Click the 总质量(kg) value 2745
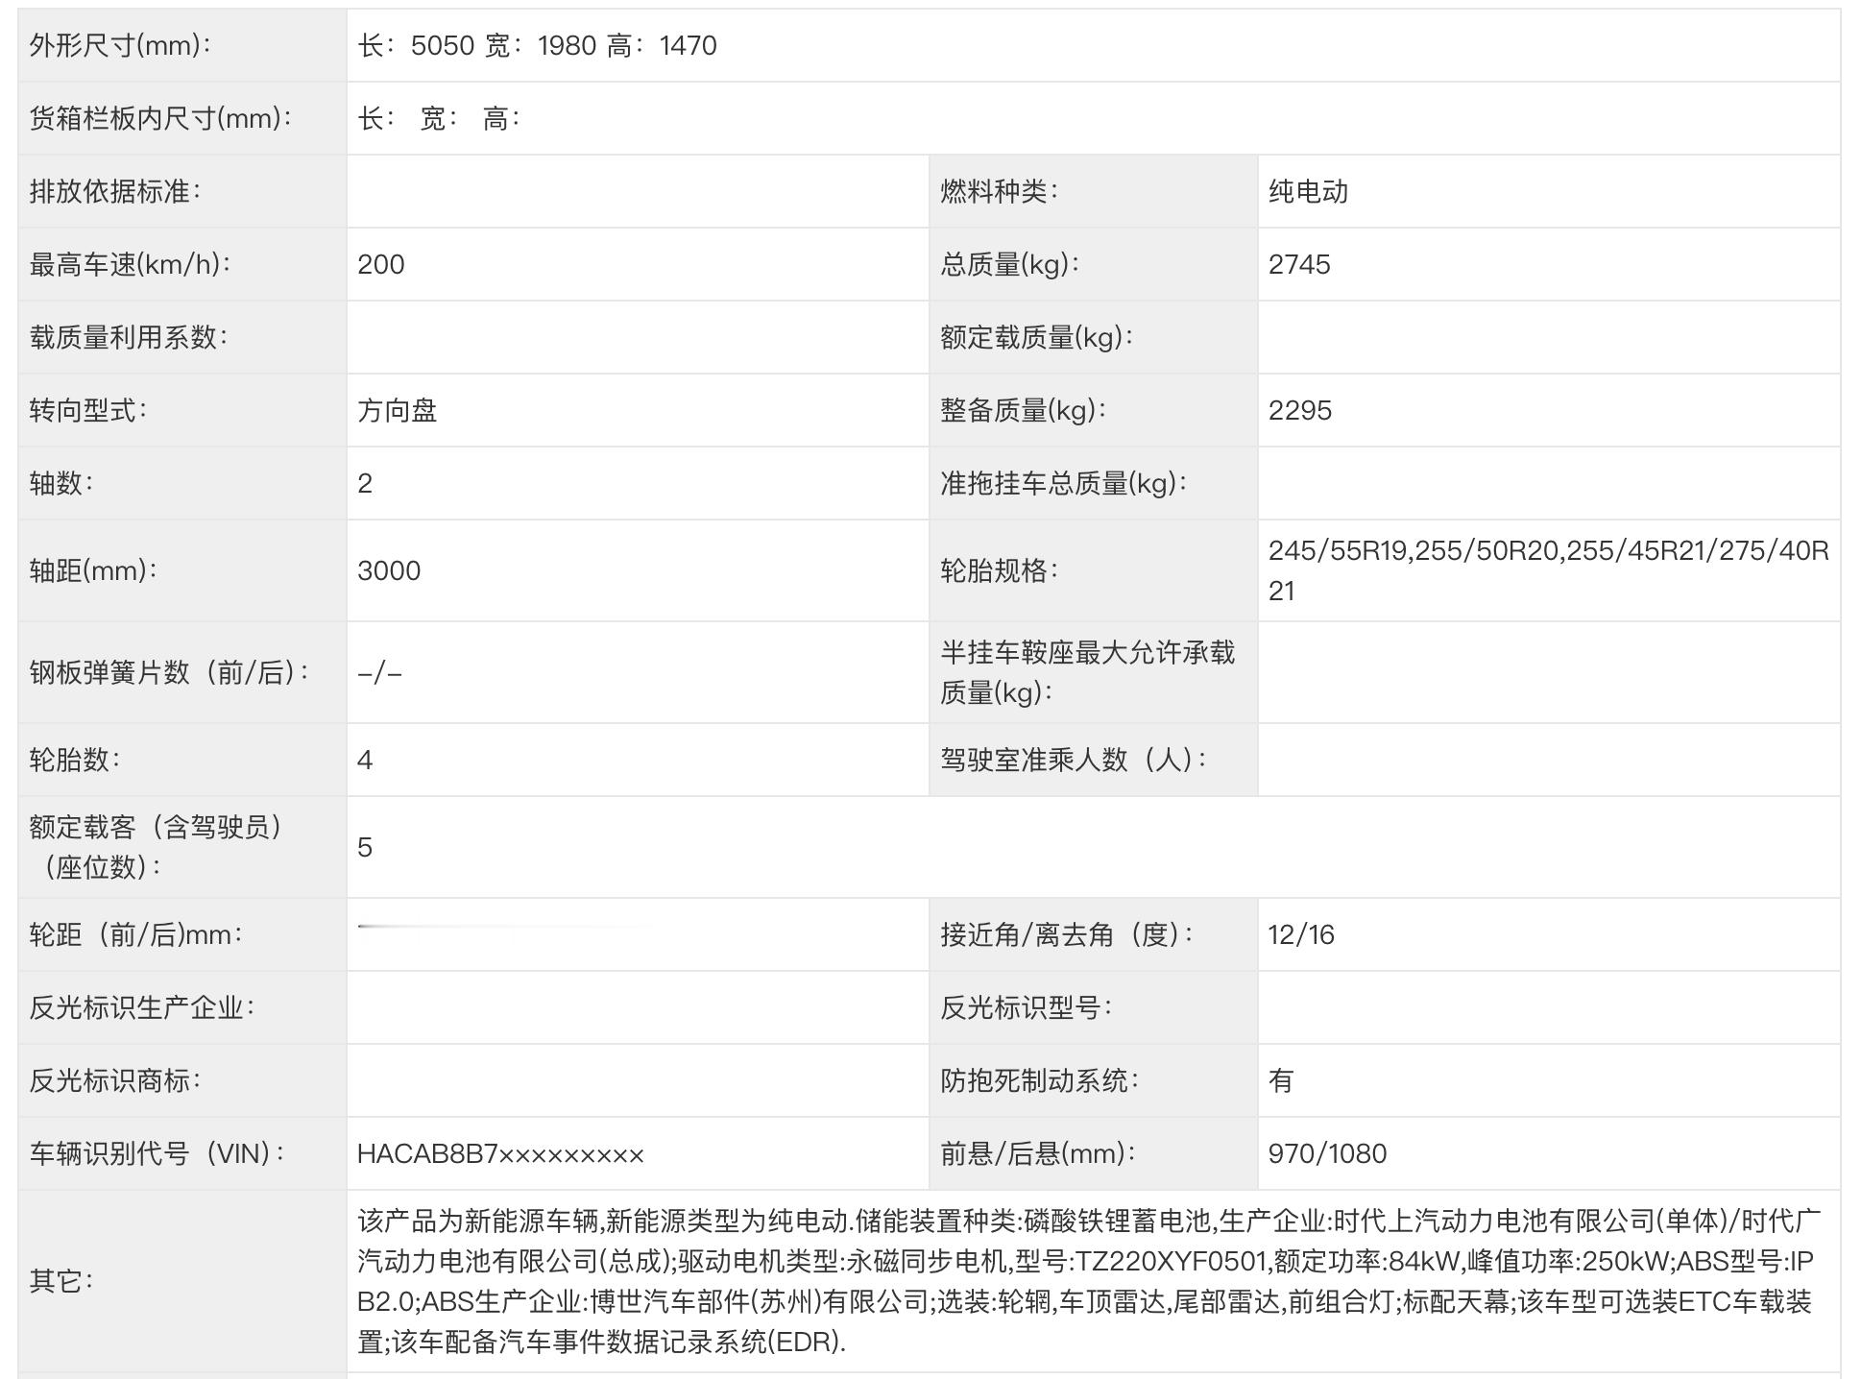The height and width of the screenshot is (1379, 1861). [1299, 264]
